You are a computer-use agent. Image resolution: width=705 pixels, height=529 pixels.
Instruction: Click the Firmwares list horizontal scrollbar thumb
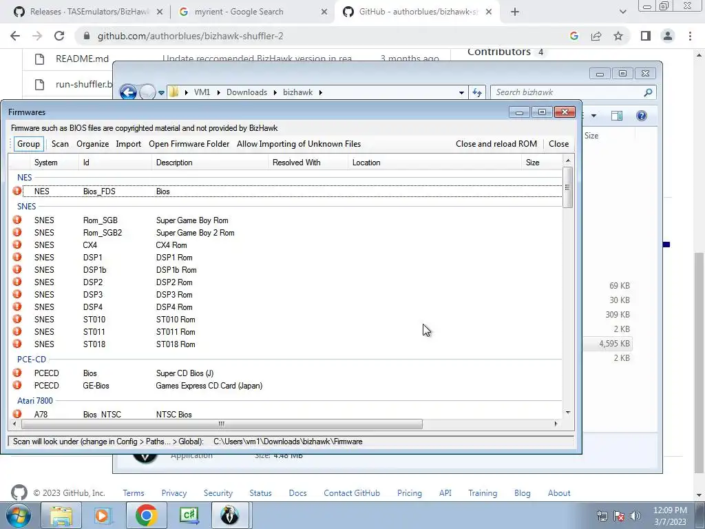[222, 424]
